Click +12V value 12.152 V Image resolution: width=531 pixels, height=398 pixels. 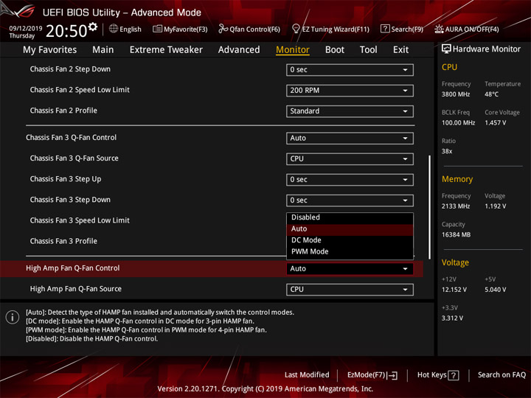click(454, 290)
